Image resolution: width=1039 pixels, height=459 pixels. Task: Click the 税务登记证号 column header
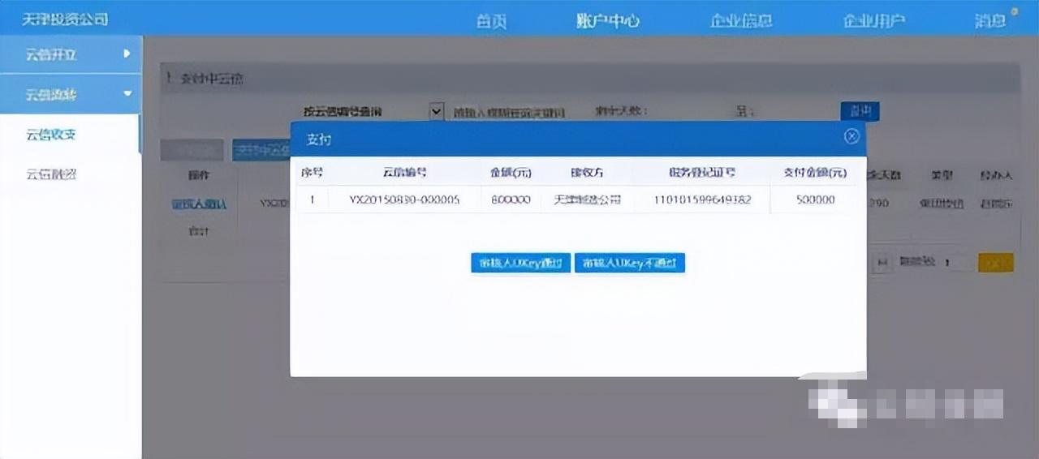[702, 173]
